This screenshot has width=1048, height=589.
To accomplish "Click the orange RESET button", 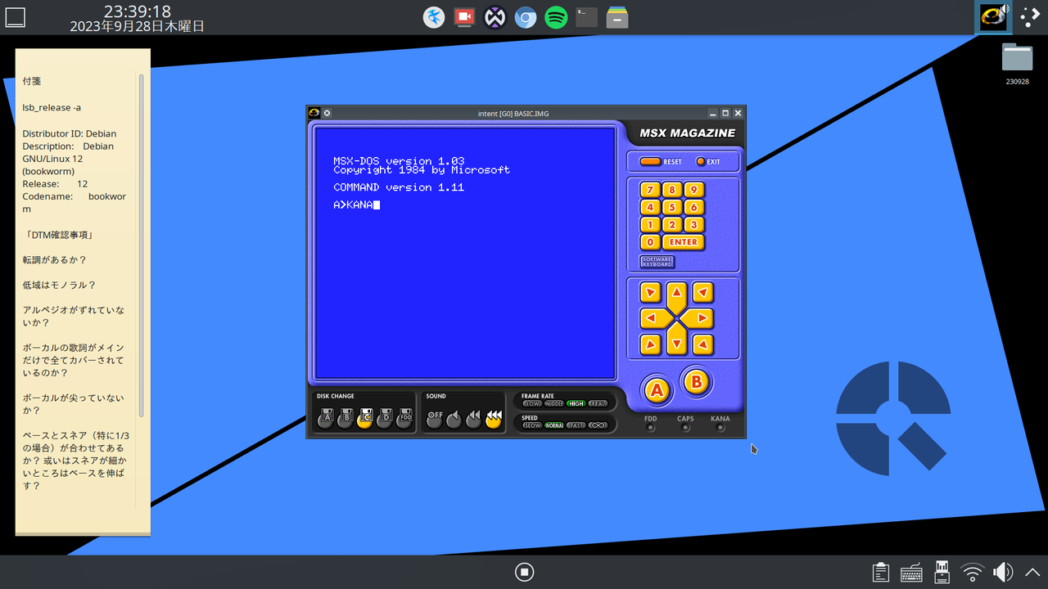I will click(x=650, y=162).
